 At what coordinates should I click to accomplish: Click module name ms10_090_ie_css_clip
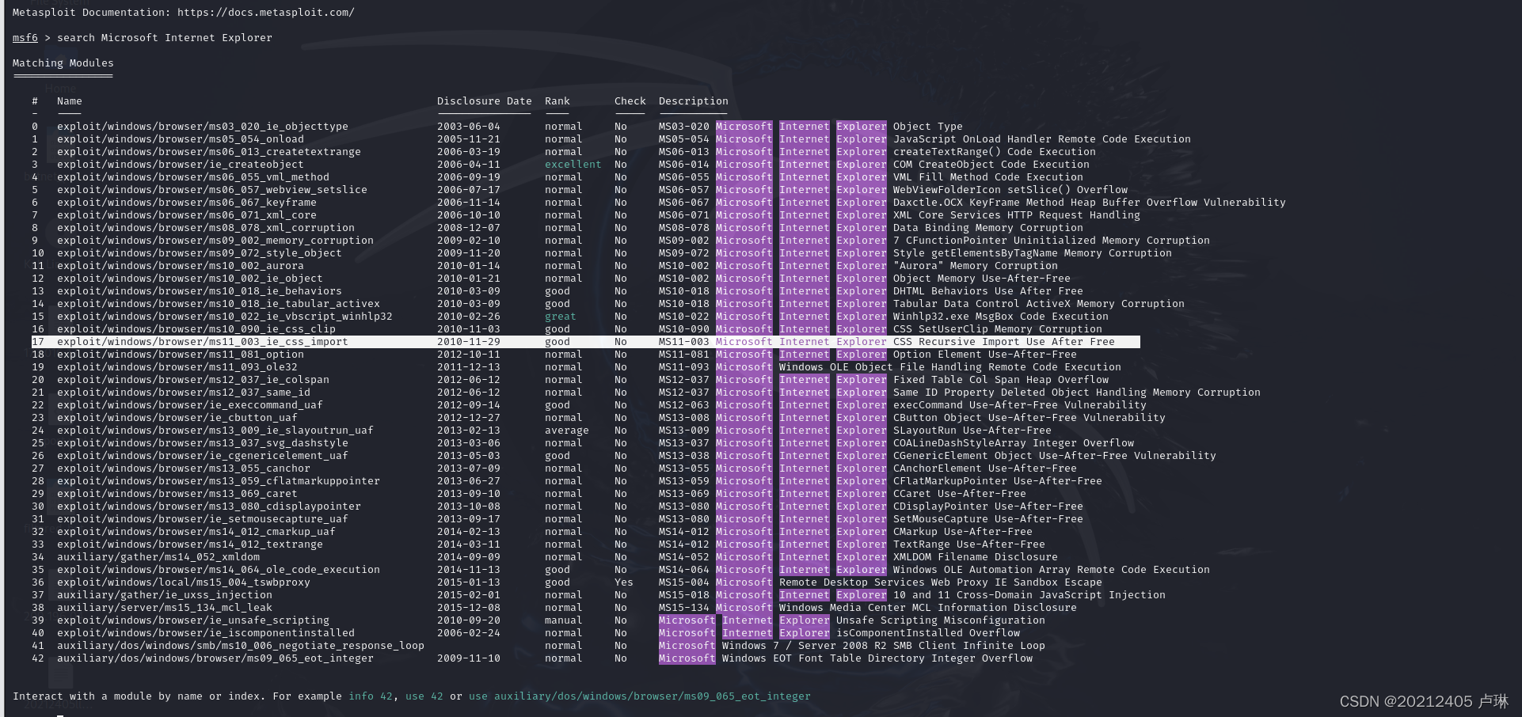point(196,329)
